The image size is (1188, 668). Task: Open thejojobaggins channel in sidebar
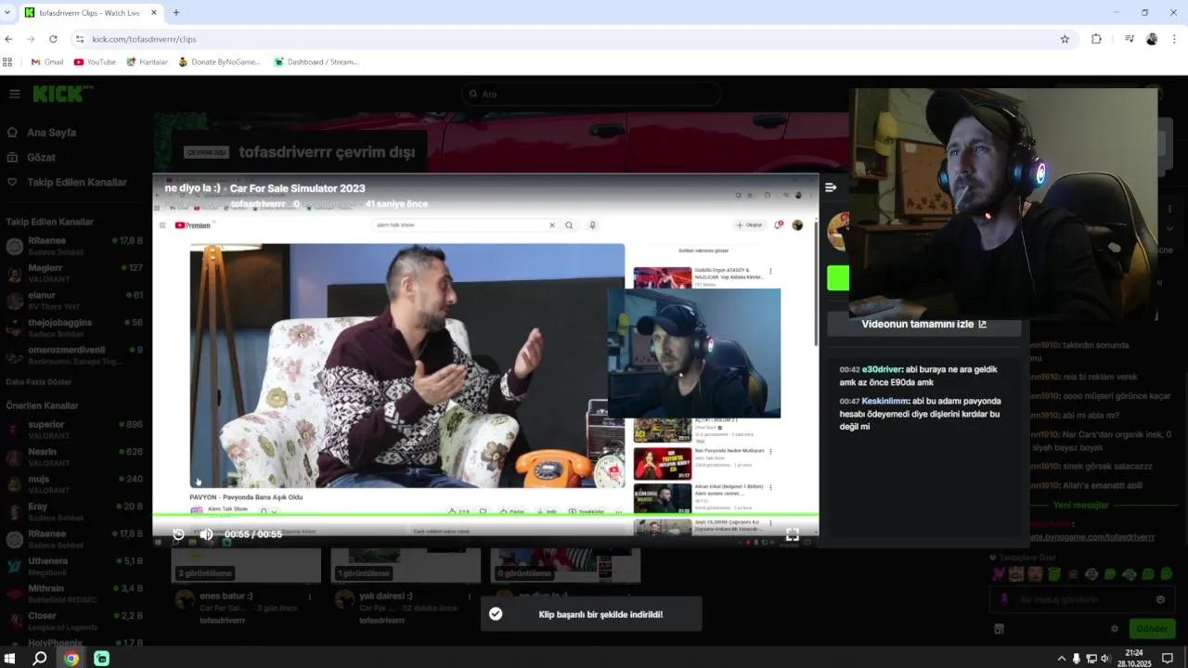[74, 328]
